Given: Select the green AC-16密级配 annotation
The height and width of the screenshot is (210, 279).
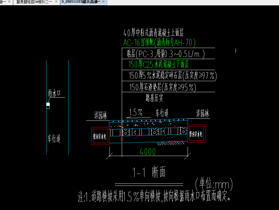Looking at the screenshot, I should [x=159, y=43].
